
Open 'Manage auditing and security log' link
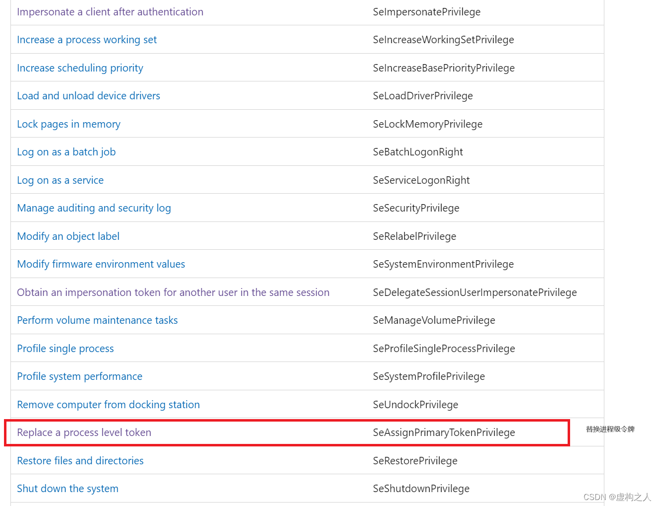(94, 208)
